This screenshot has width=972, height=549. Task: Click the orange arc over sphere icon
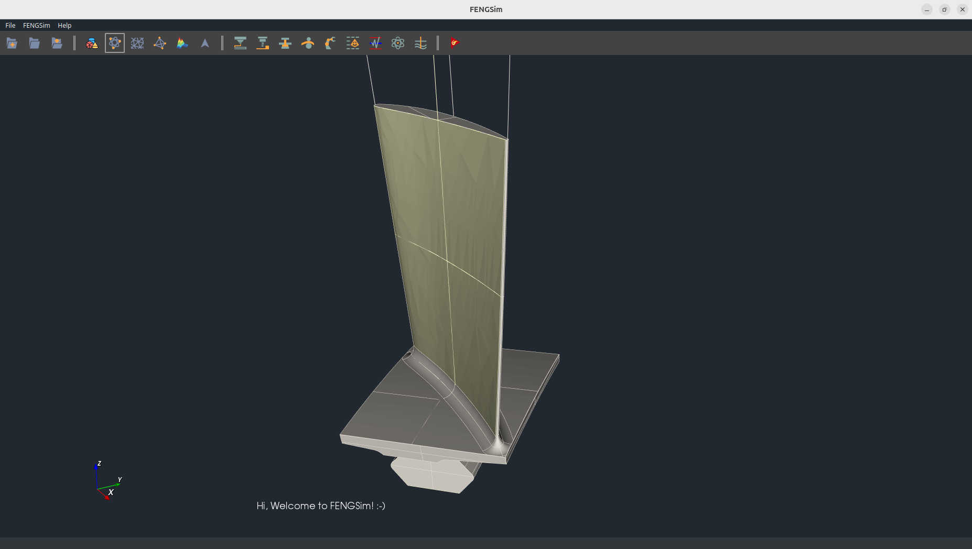tap(308, 43)
